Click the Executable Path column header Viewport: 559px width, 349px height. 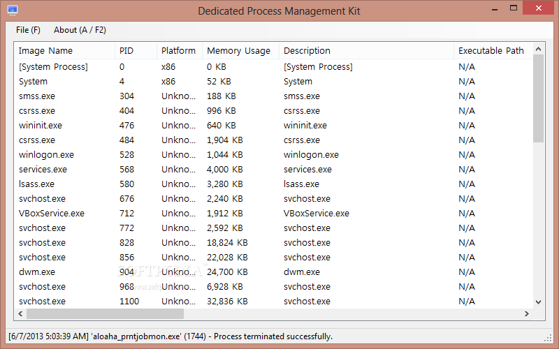click(493, 50)
